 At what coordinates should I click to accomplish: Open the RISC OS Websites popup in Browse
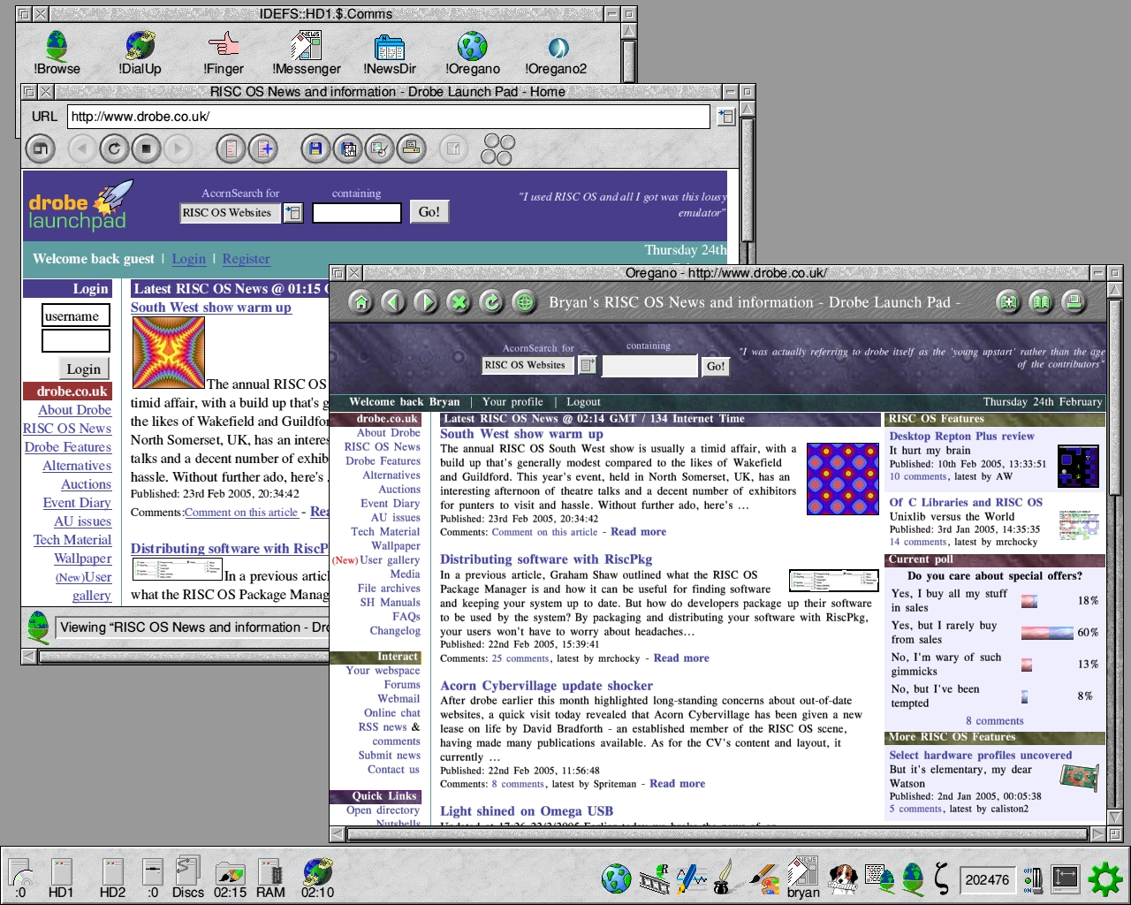(x=292, y=212)
